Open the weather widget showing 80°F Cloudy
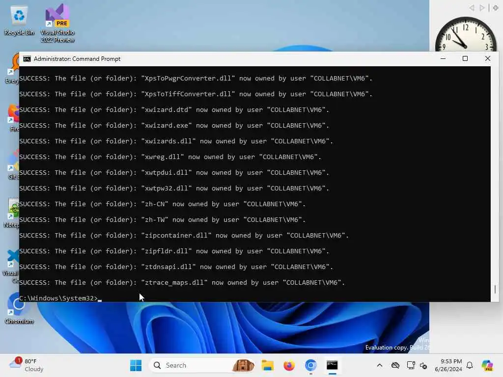The height and width of the screenshot is (377, 503). click(x=27, y=365)
